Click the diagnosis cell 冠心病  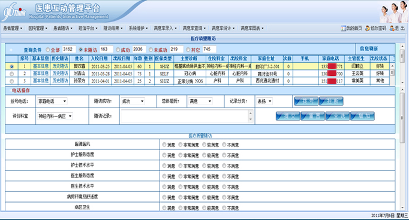(x=190, y=74)
